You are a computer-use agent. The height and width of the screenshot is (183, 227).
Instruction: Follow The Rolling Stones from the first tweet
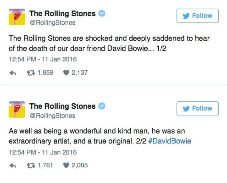coord(197,16)
